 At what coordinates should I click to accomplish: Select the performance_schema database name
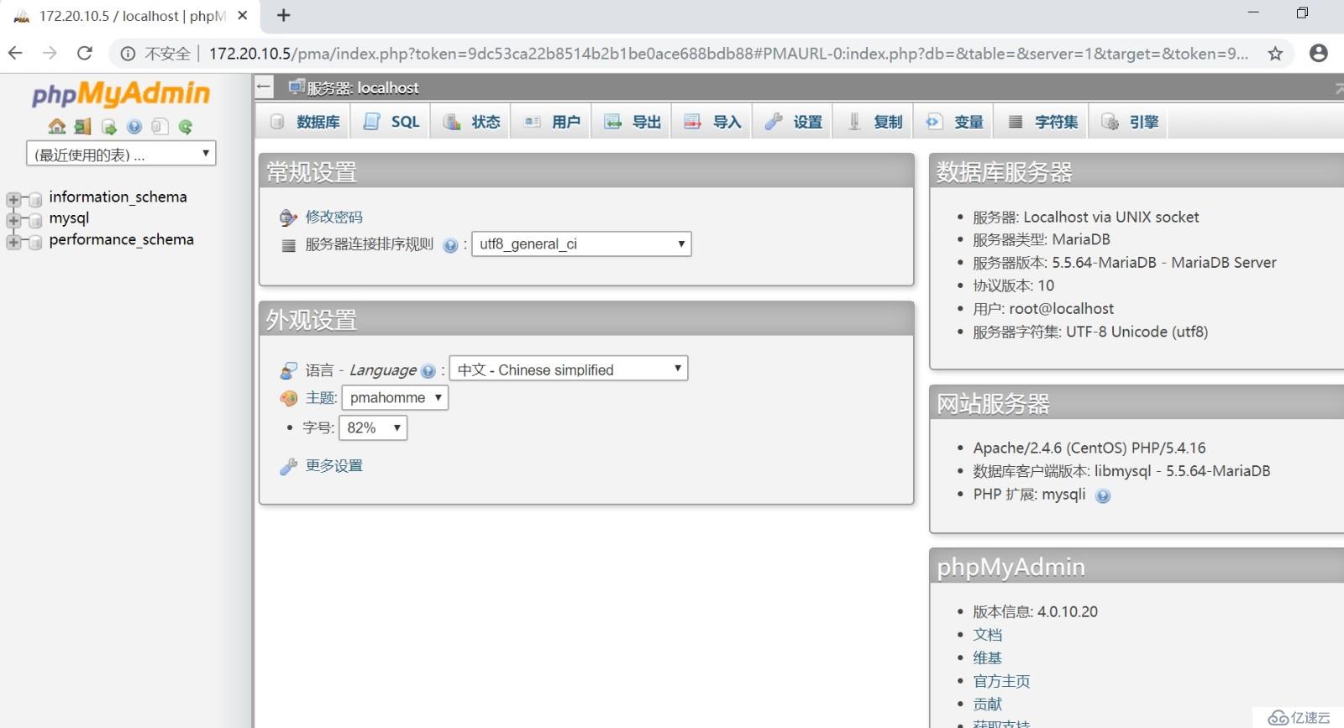click(x=122, y=240)
